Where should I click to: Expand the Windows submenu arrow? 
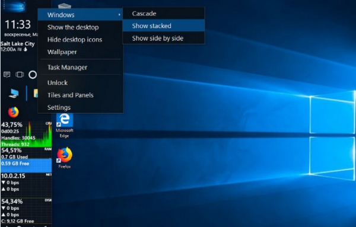(x=119, y=15)
